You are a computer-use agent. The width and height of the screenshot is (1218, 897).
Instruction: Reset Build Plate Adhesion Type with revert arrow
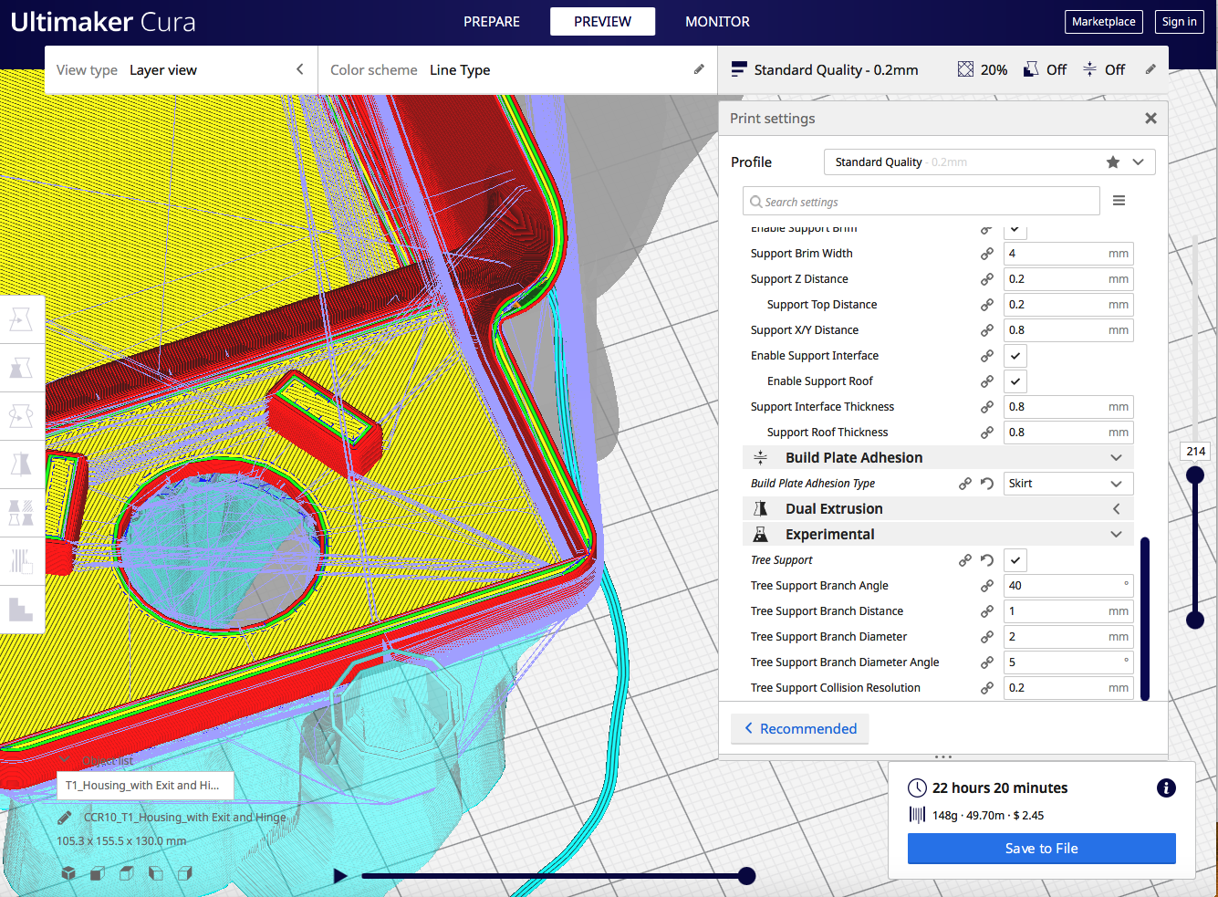click(986, 484)
